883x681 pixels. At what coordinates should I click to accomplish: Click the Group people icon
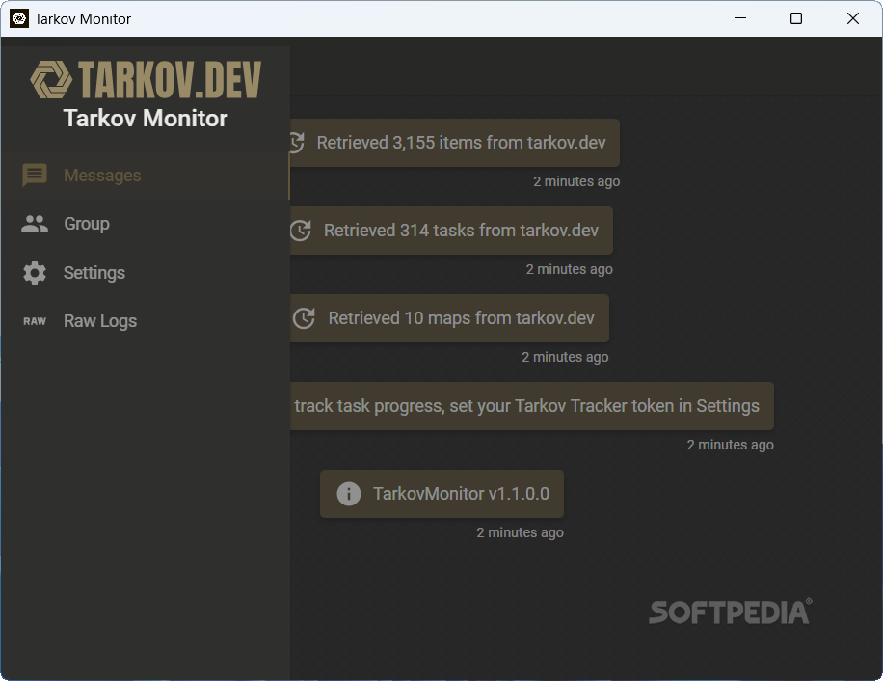35,224
